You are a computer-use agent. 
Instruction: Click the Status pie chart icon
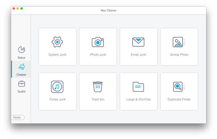(x=22, y=50)
